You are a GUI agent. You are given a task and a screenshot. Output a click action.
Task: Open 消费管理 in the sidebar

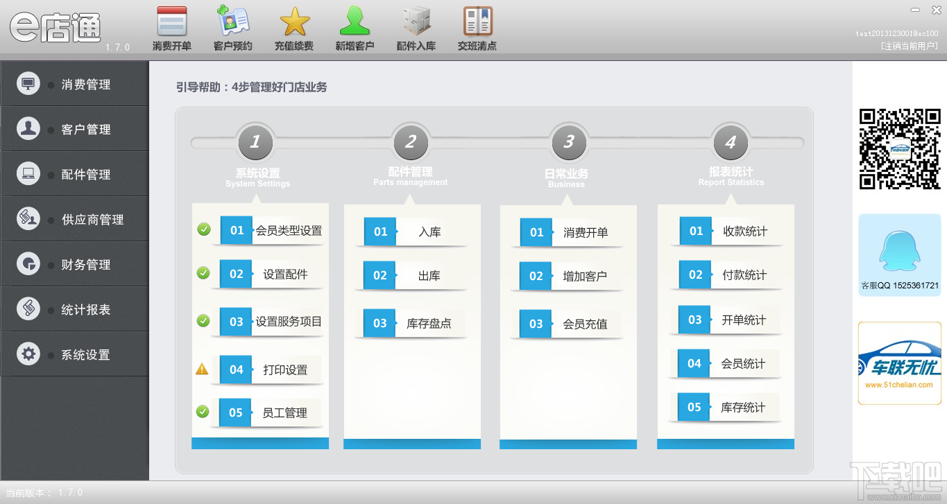pyautogui.click(x=75, y=84)
